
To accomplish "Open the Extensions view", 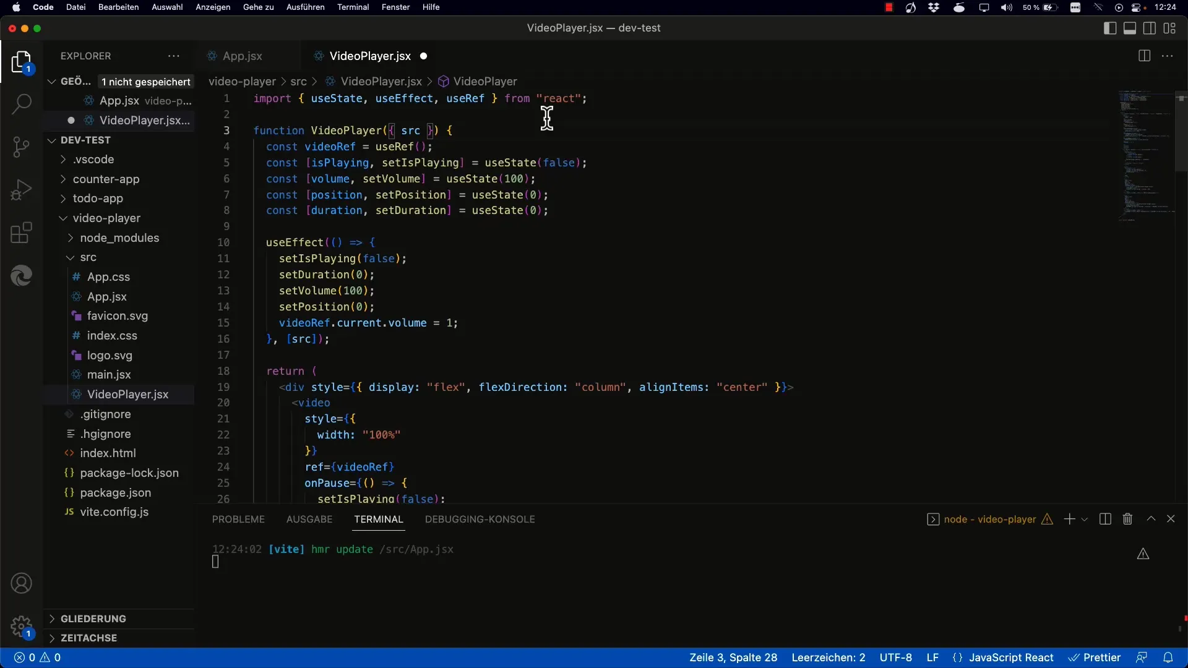I will tap(22, 233).
